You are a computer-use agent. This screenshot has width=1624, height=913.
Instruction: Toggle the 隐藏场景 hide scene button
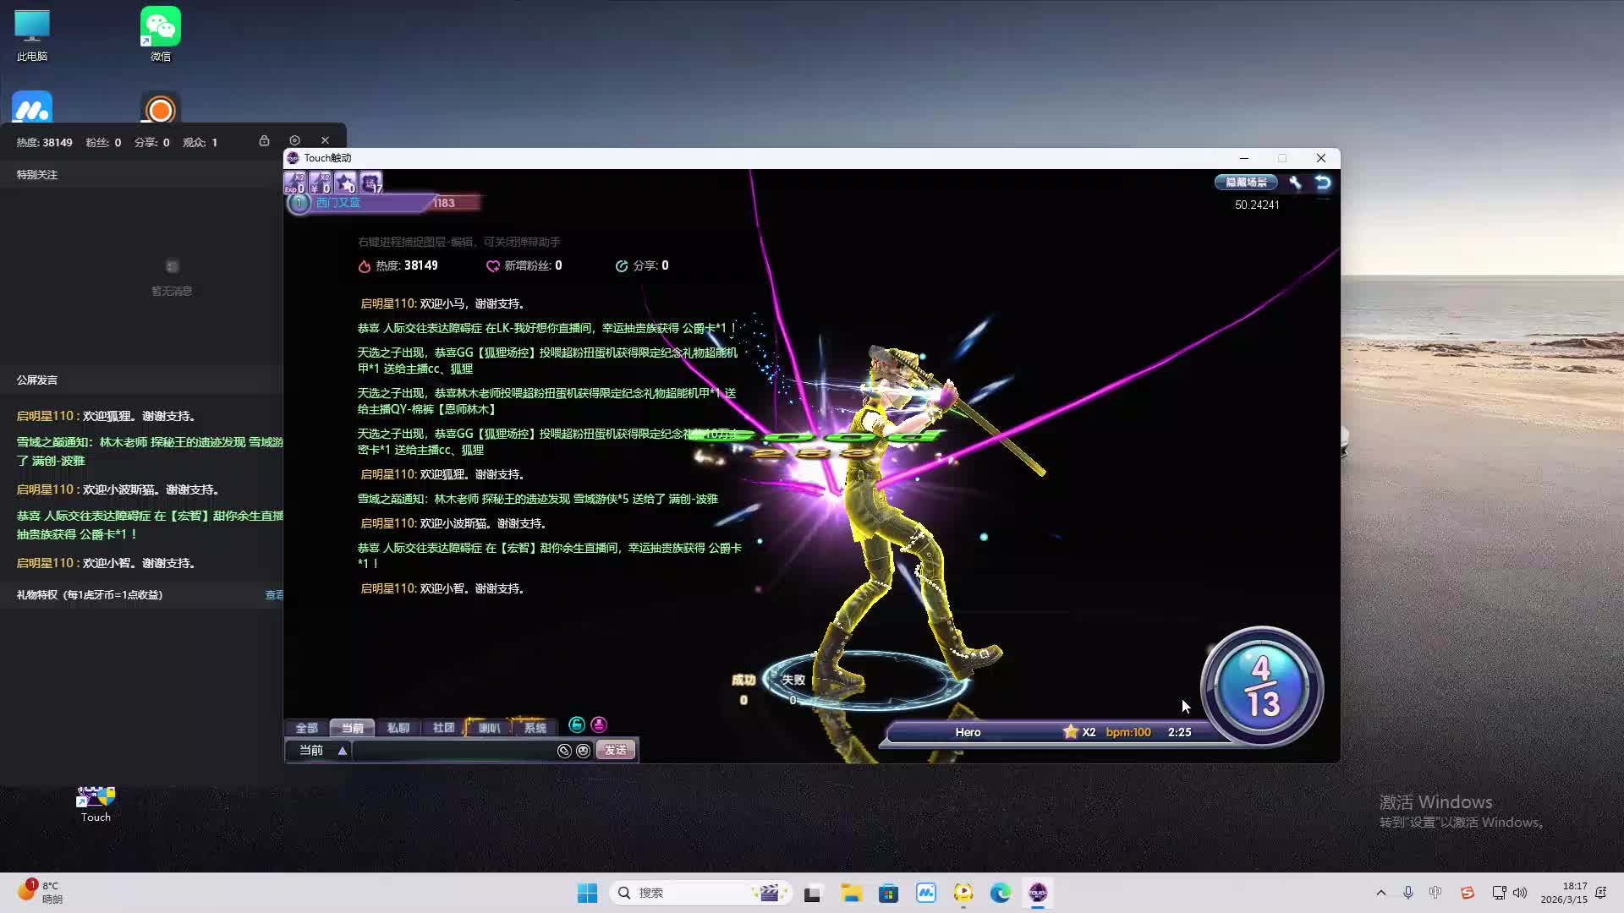[1246, 183]
